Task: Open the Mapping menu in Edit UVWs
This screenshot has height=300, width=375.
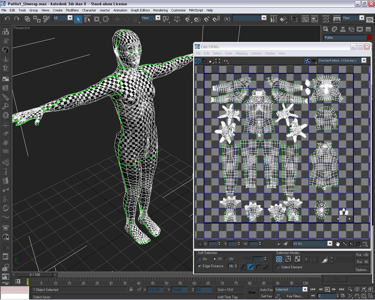Action: [x=241, y=53]
